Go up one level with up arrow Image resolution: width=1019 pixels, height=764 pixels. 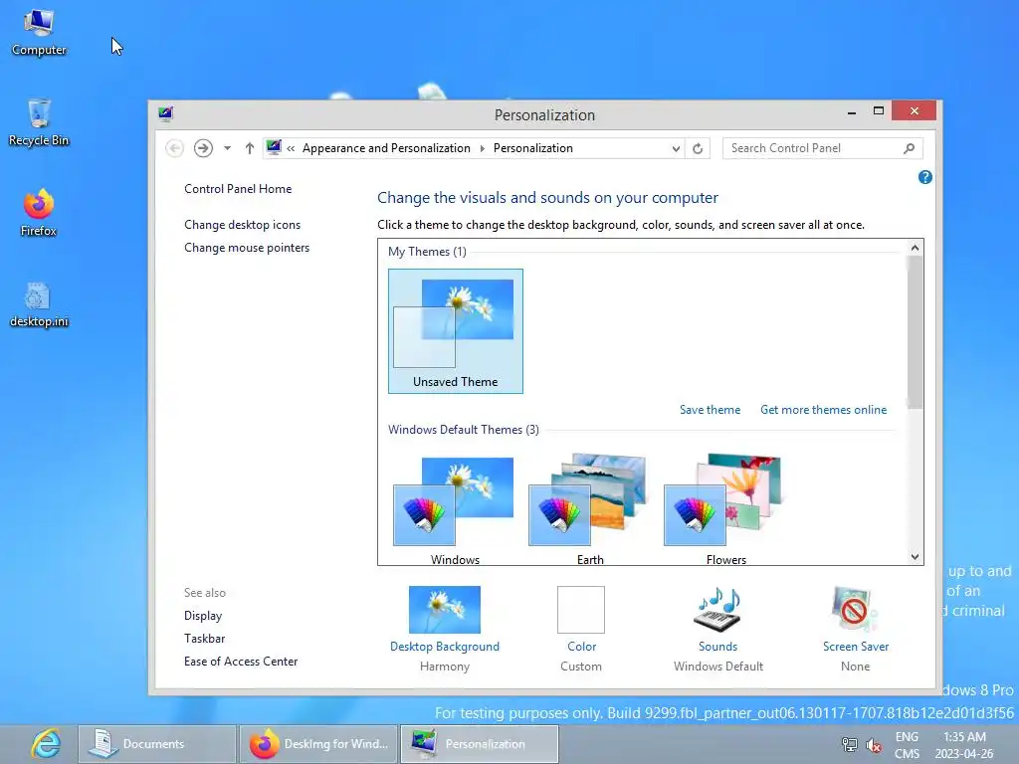pos(250,148)
